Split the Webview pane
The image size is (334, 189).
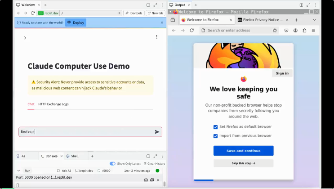148,5
